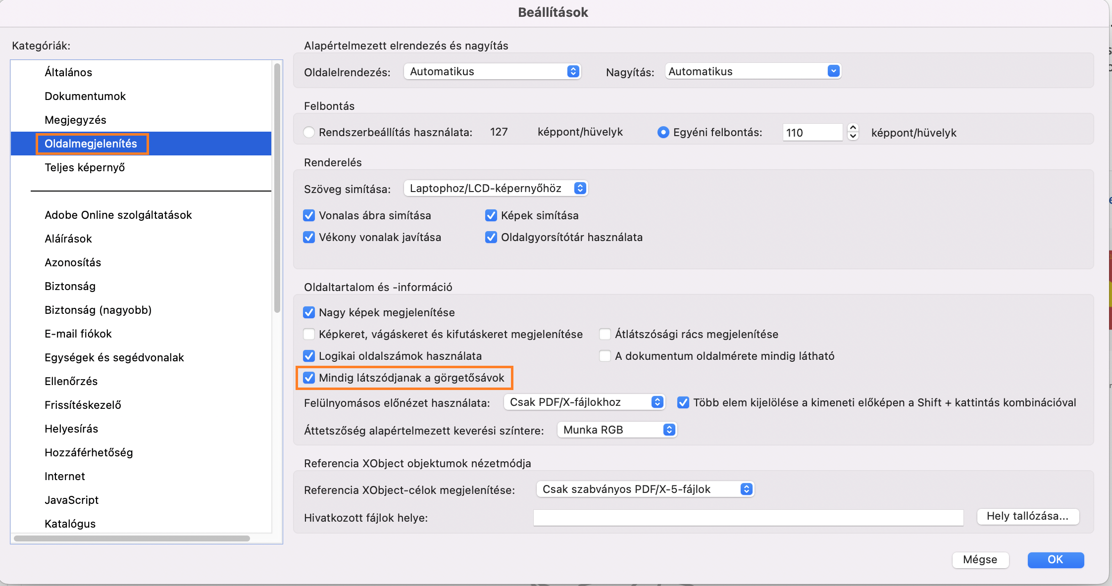Expand Szöveg simítása dropdown
Viewport: 1112px width, 586px height.
[x=496, y=189]
